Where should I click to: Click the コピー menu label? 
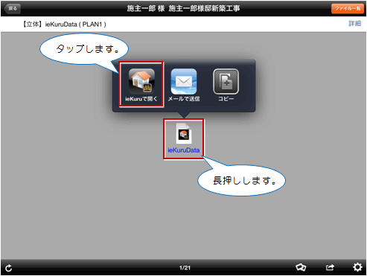[x=226, y=99]
